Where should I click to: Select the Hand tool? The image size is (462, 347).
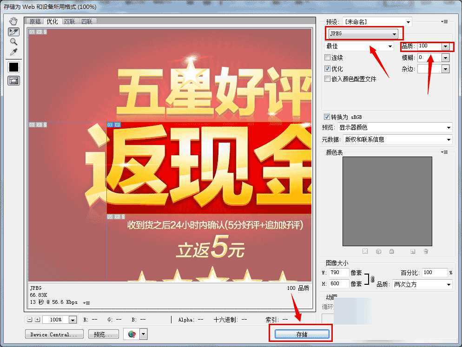coord(13,21)
